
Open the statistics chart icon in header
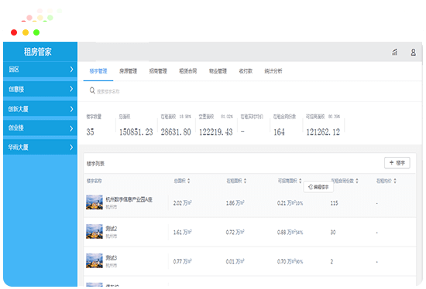tap(394, 52)
